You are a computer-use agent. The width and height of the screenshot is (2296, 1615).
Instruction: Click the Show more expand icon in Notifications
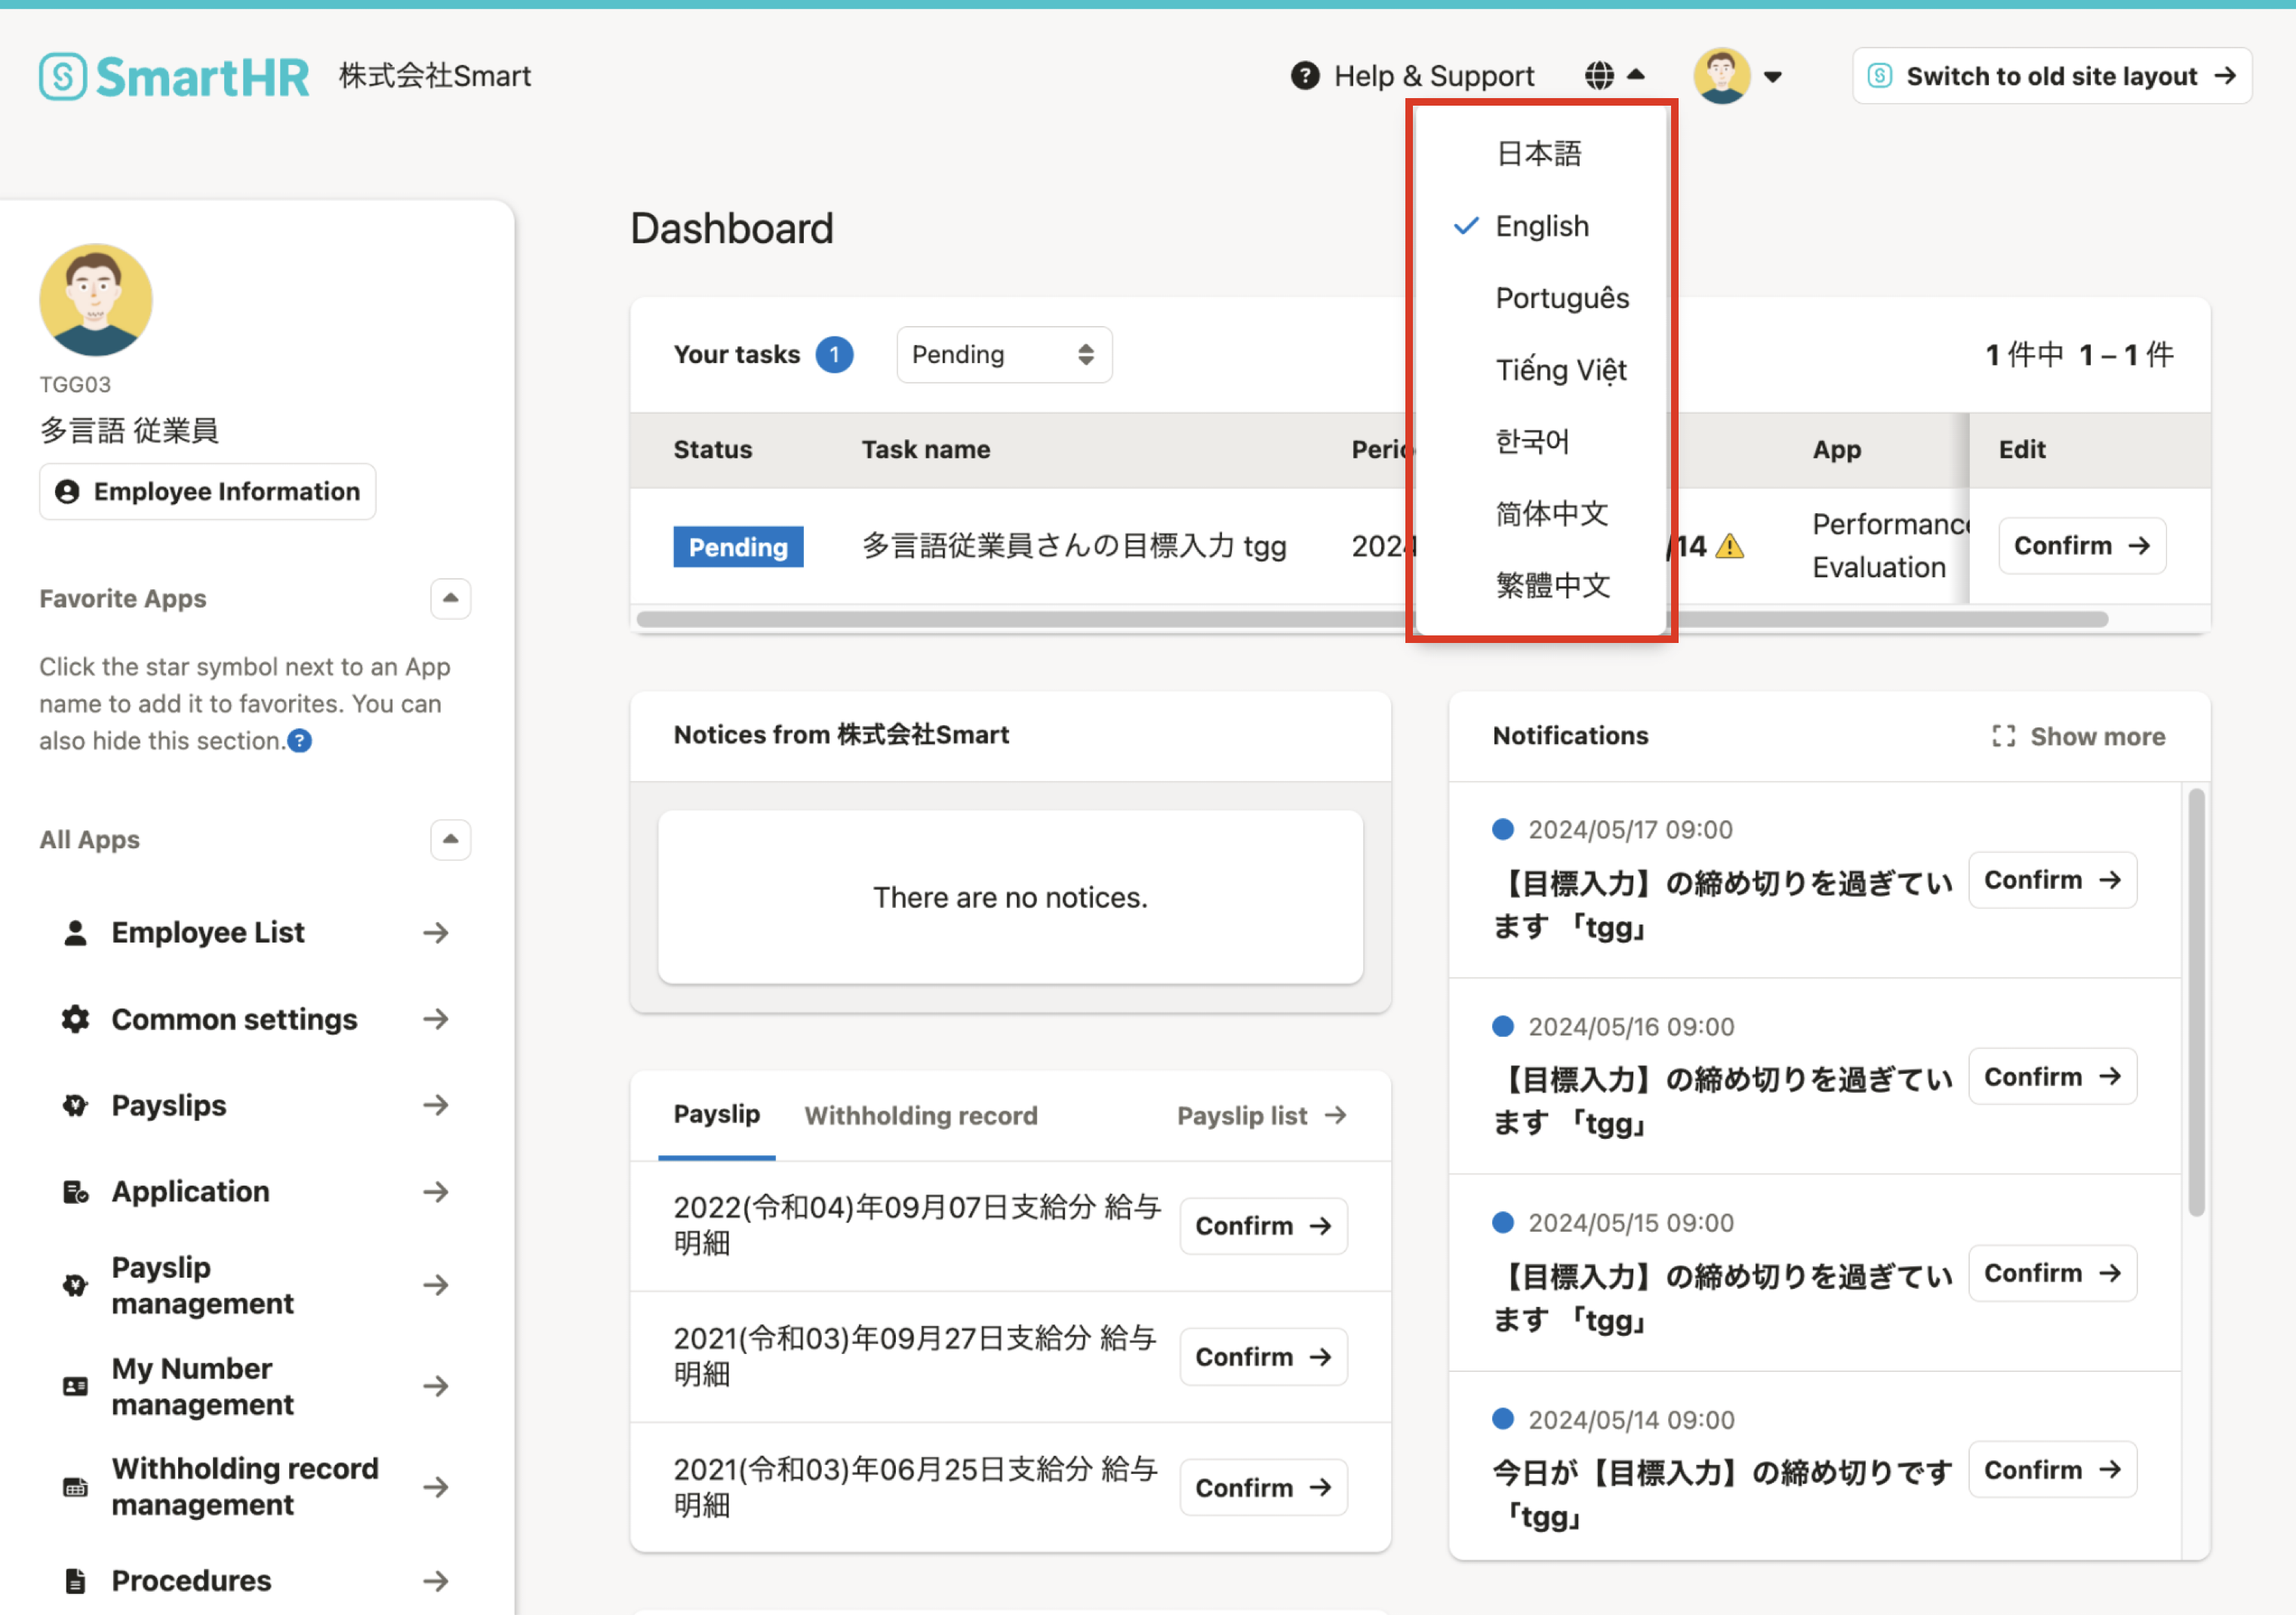click(2003, 736)
